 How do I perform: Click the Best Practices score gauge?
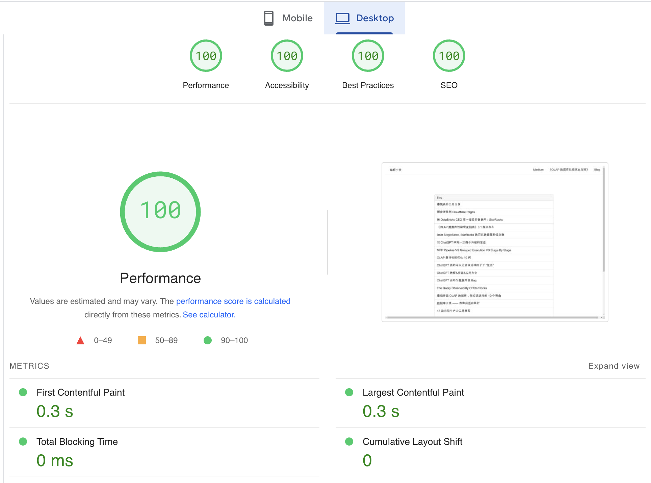click(x=368, y=55)
